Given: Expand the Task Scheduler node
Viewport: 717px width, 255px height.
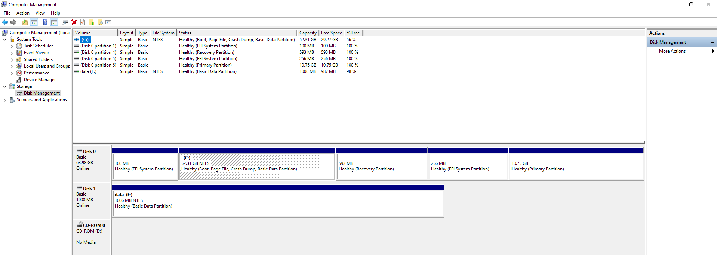Looking at the screenshot, I should click(12, 46).
